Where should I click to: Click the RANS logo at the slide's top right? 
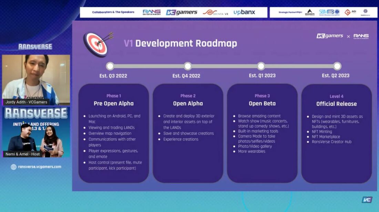(x=361, y=36)
